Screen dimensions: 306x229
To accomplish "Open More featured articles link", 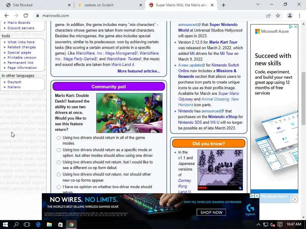I will (139, 71).
